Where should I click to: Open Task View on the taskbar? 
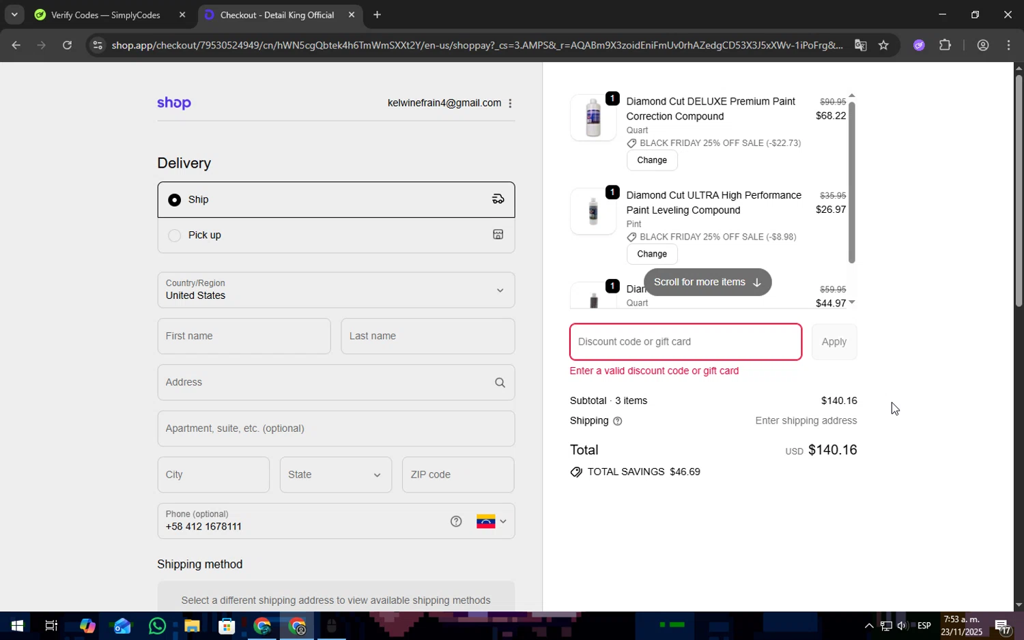tap(51, 626)
